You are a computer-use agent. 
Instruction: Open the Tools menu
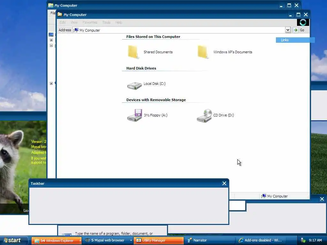pyautogui.click(x=106, y=22)
